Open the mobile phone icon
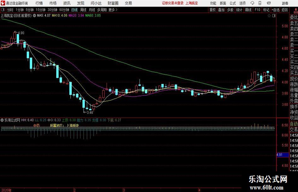 click(260, 3)
